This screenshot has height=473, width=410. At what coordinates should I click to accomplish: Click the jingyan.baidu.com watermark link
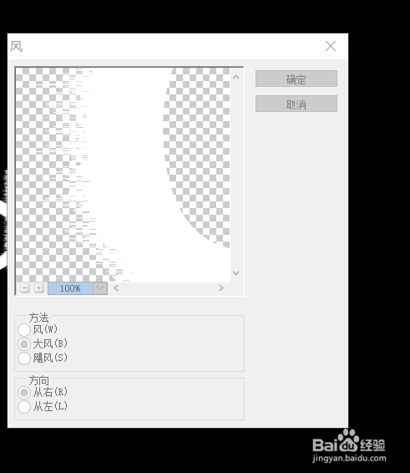(x=349, y=458)
